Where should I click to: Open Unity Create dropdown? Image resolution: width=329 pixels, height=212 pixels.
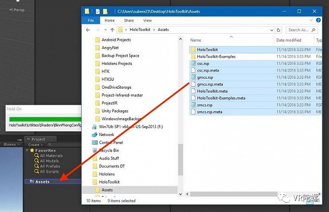click(x=35, y=144)
